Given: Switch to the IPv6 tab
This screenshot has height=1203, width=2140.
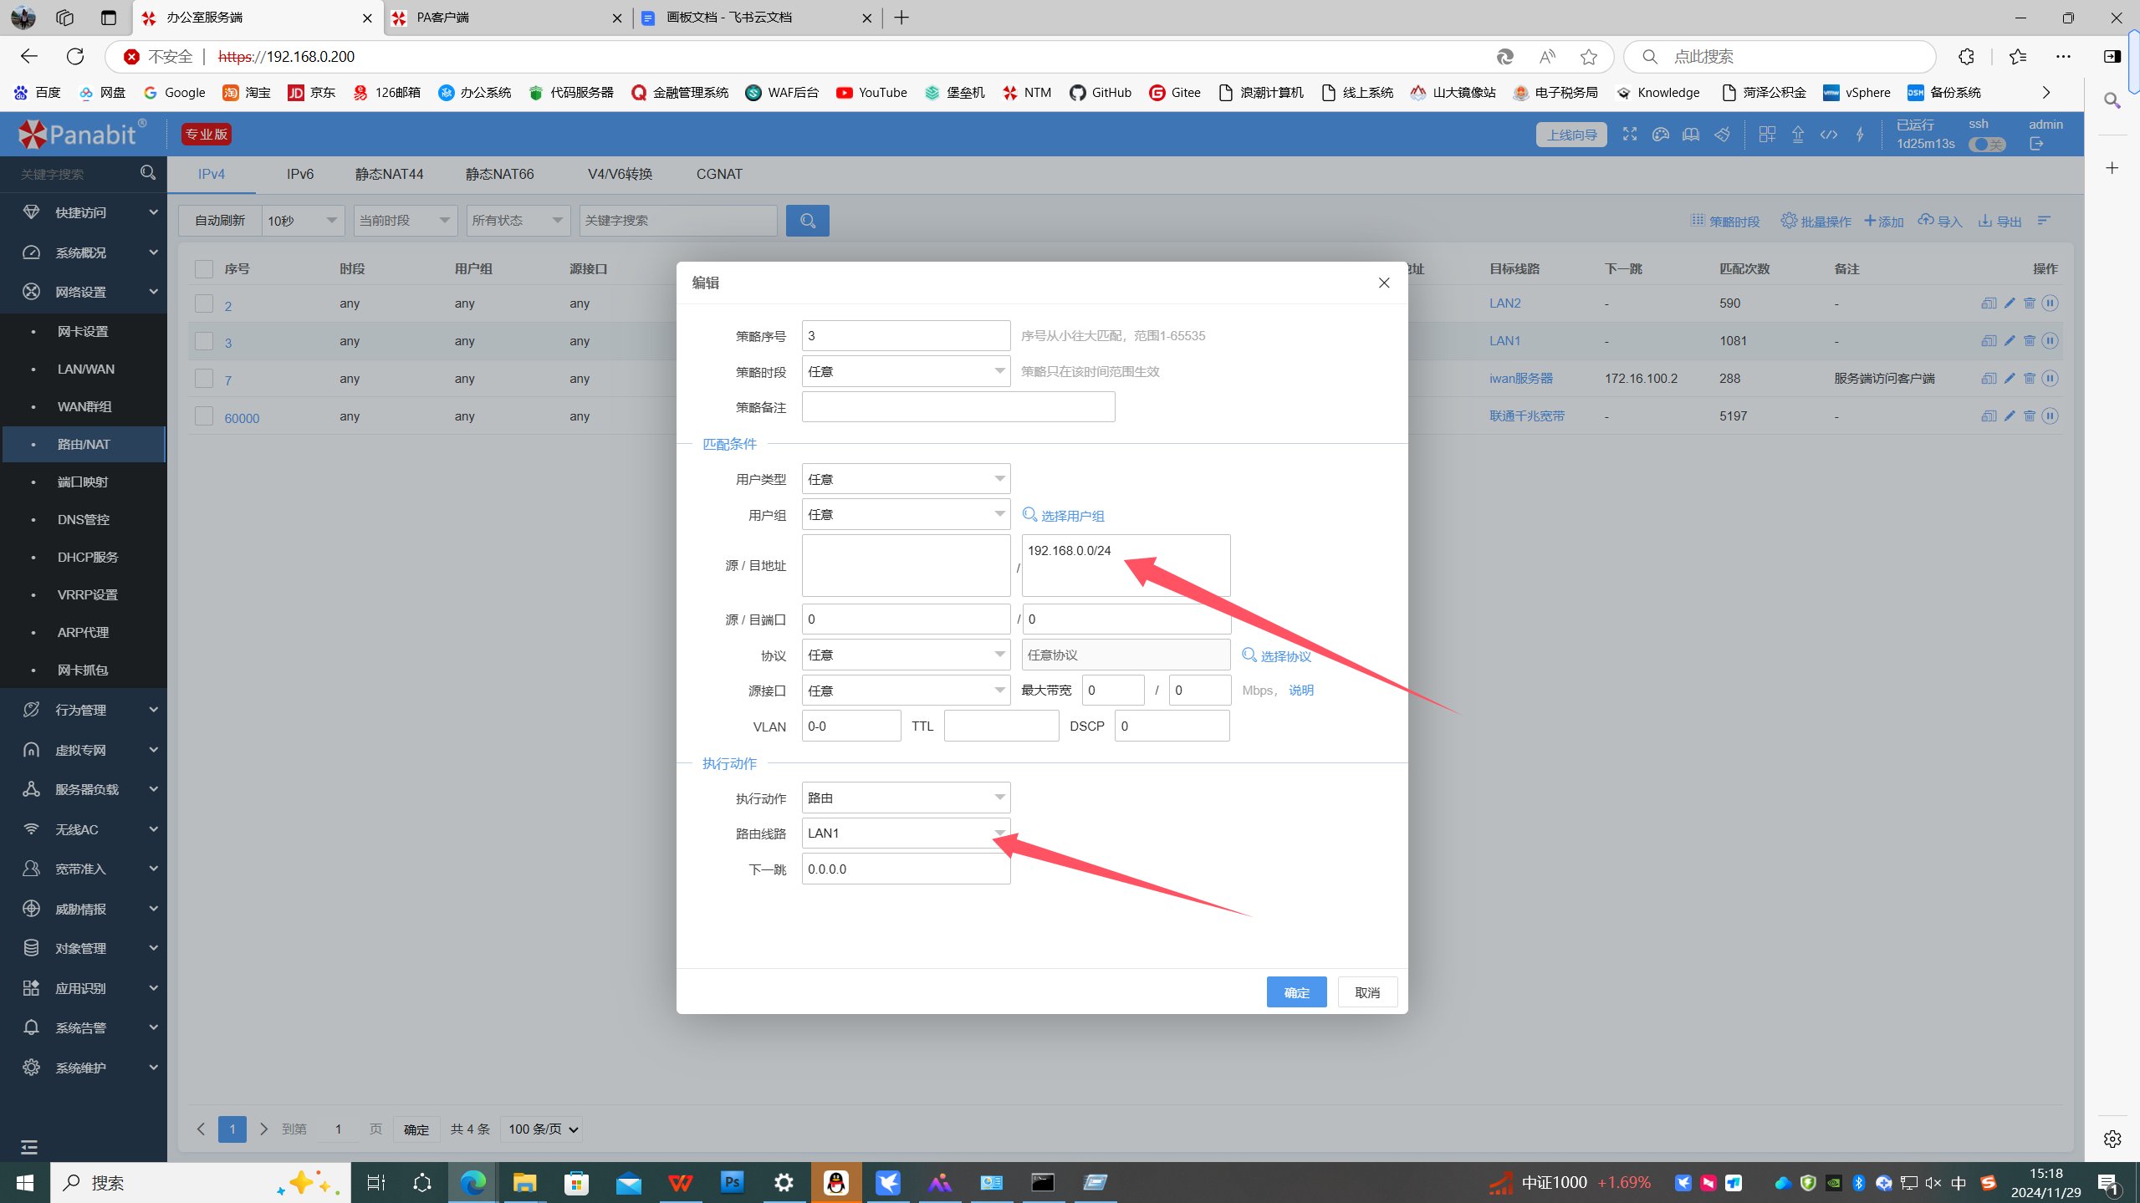Looking at the screenshot, I should (x=300, y=174).
